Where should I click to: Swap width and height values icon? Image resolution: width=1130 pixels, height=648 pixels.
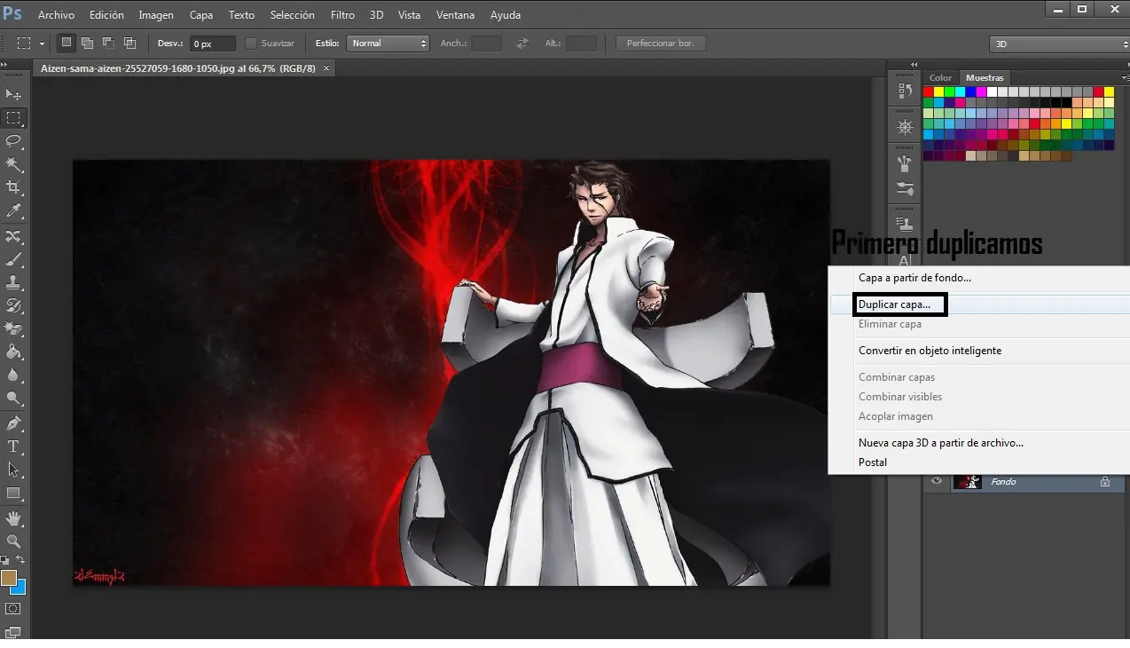[x=522, y=43]
